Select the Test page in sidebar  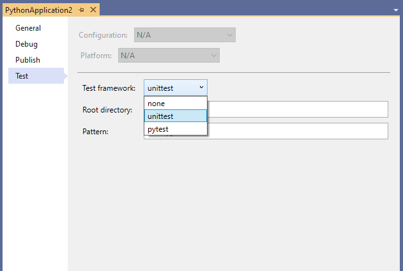tap(22, 76)
